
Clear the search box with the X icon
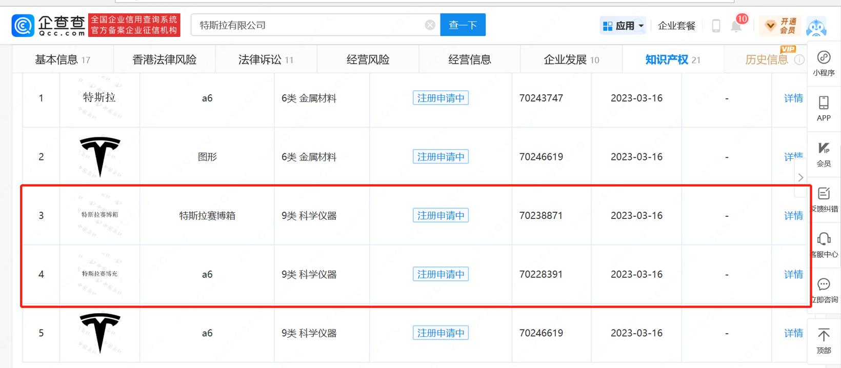[x=430, y=25]
